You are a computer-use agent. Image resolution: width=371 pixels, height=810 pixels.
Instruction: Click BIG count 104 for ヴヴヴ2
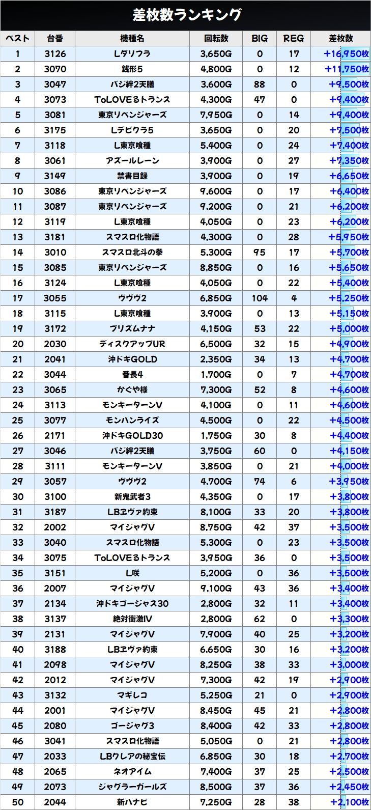(260, 298)
